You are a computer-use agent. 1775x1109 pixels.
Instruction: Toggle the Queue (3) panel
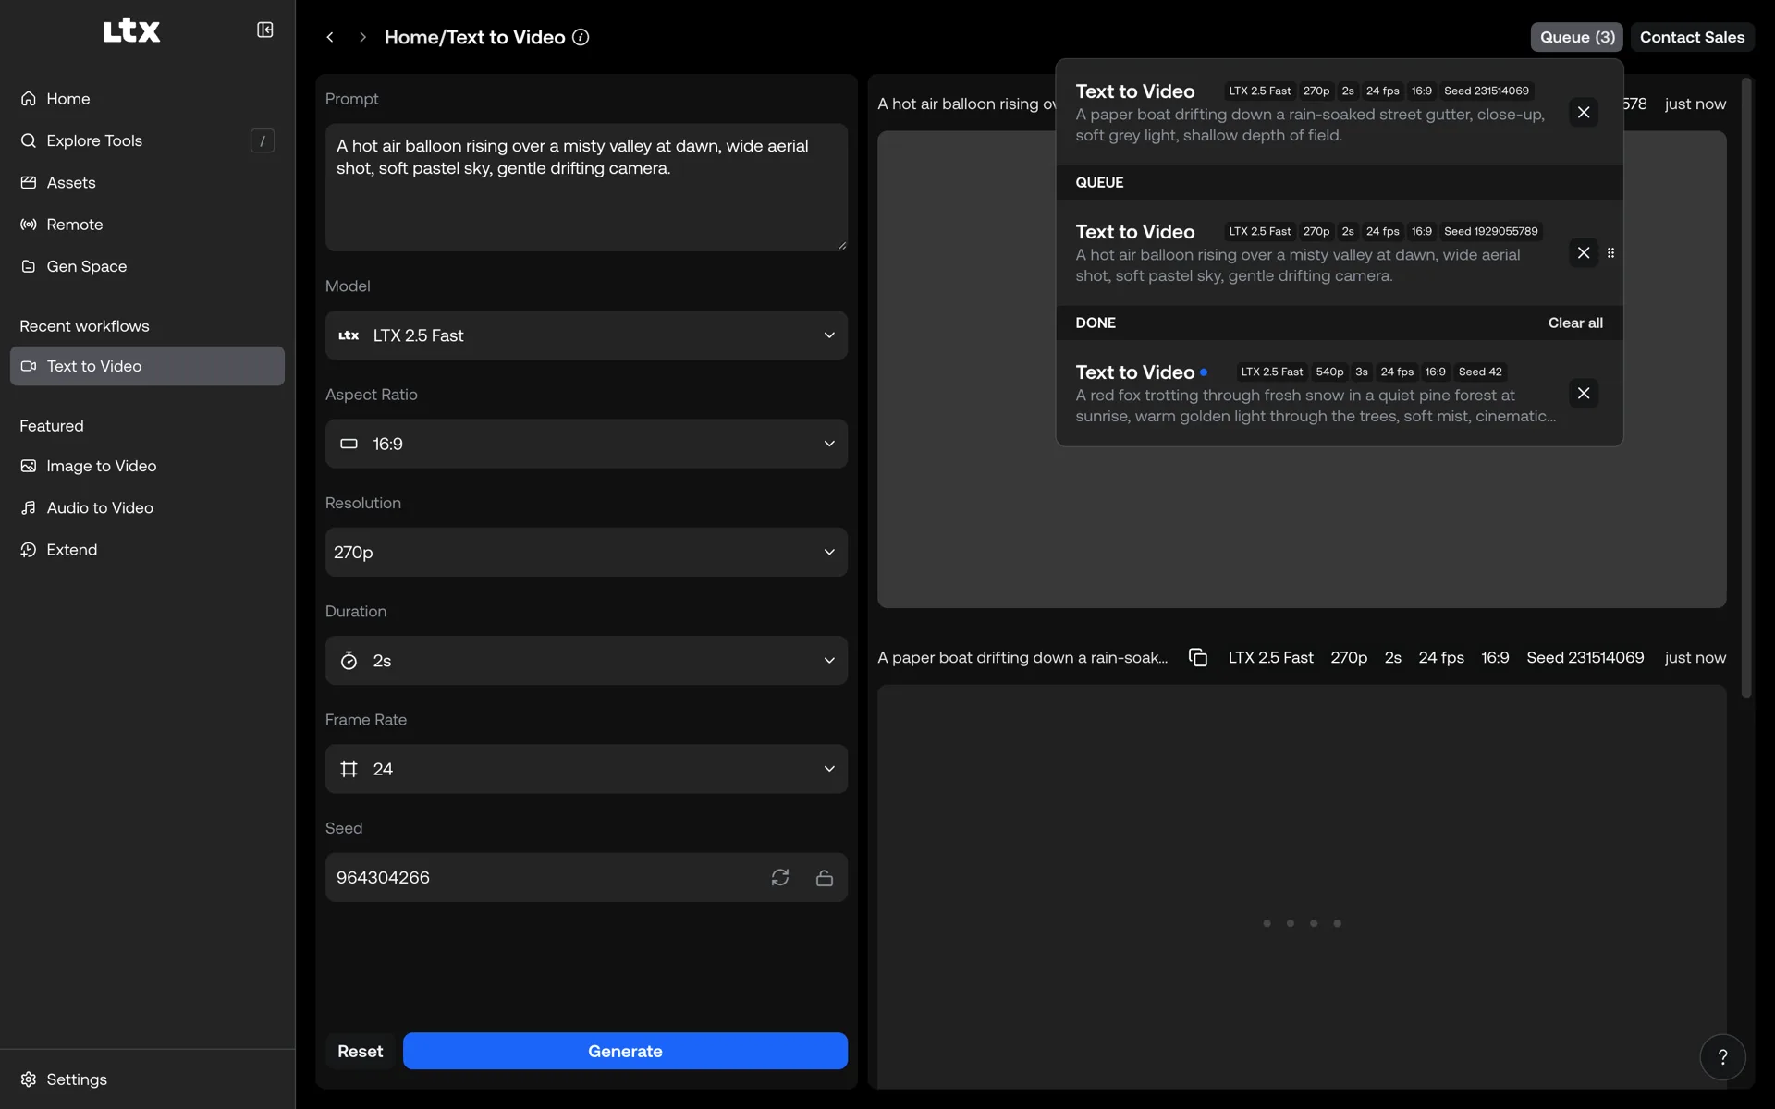click(1576, 37)
